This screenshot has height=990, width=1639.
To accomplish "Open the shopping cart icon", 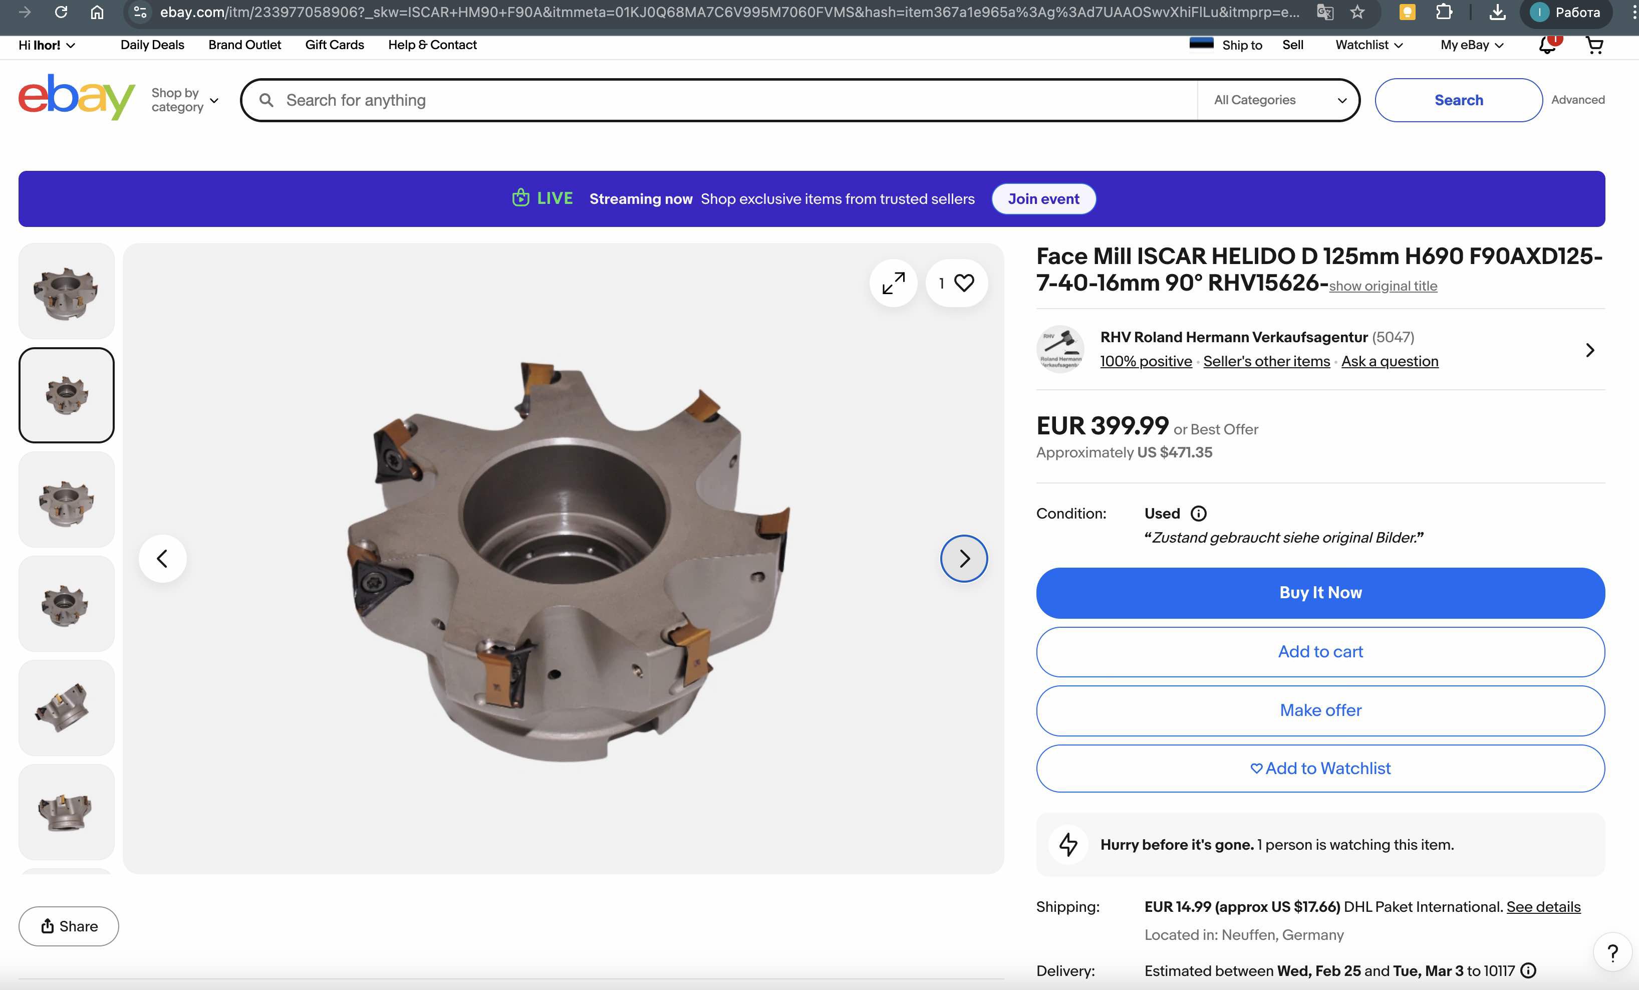I will [1594, 45].
